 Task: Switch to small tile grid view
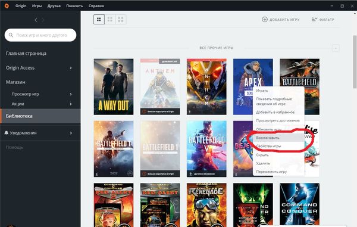tap(99, 20)
